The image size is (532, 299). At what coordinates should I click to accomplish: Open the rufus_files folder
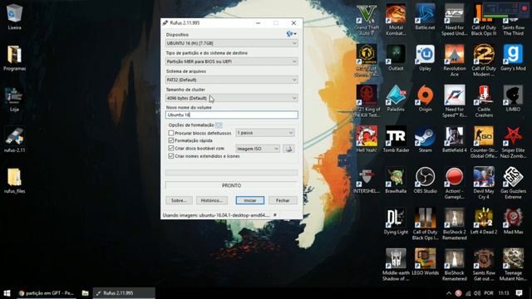coord(14,181)
